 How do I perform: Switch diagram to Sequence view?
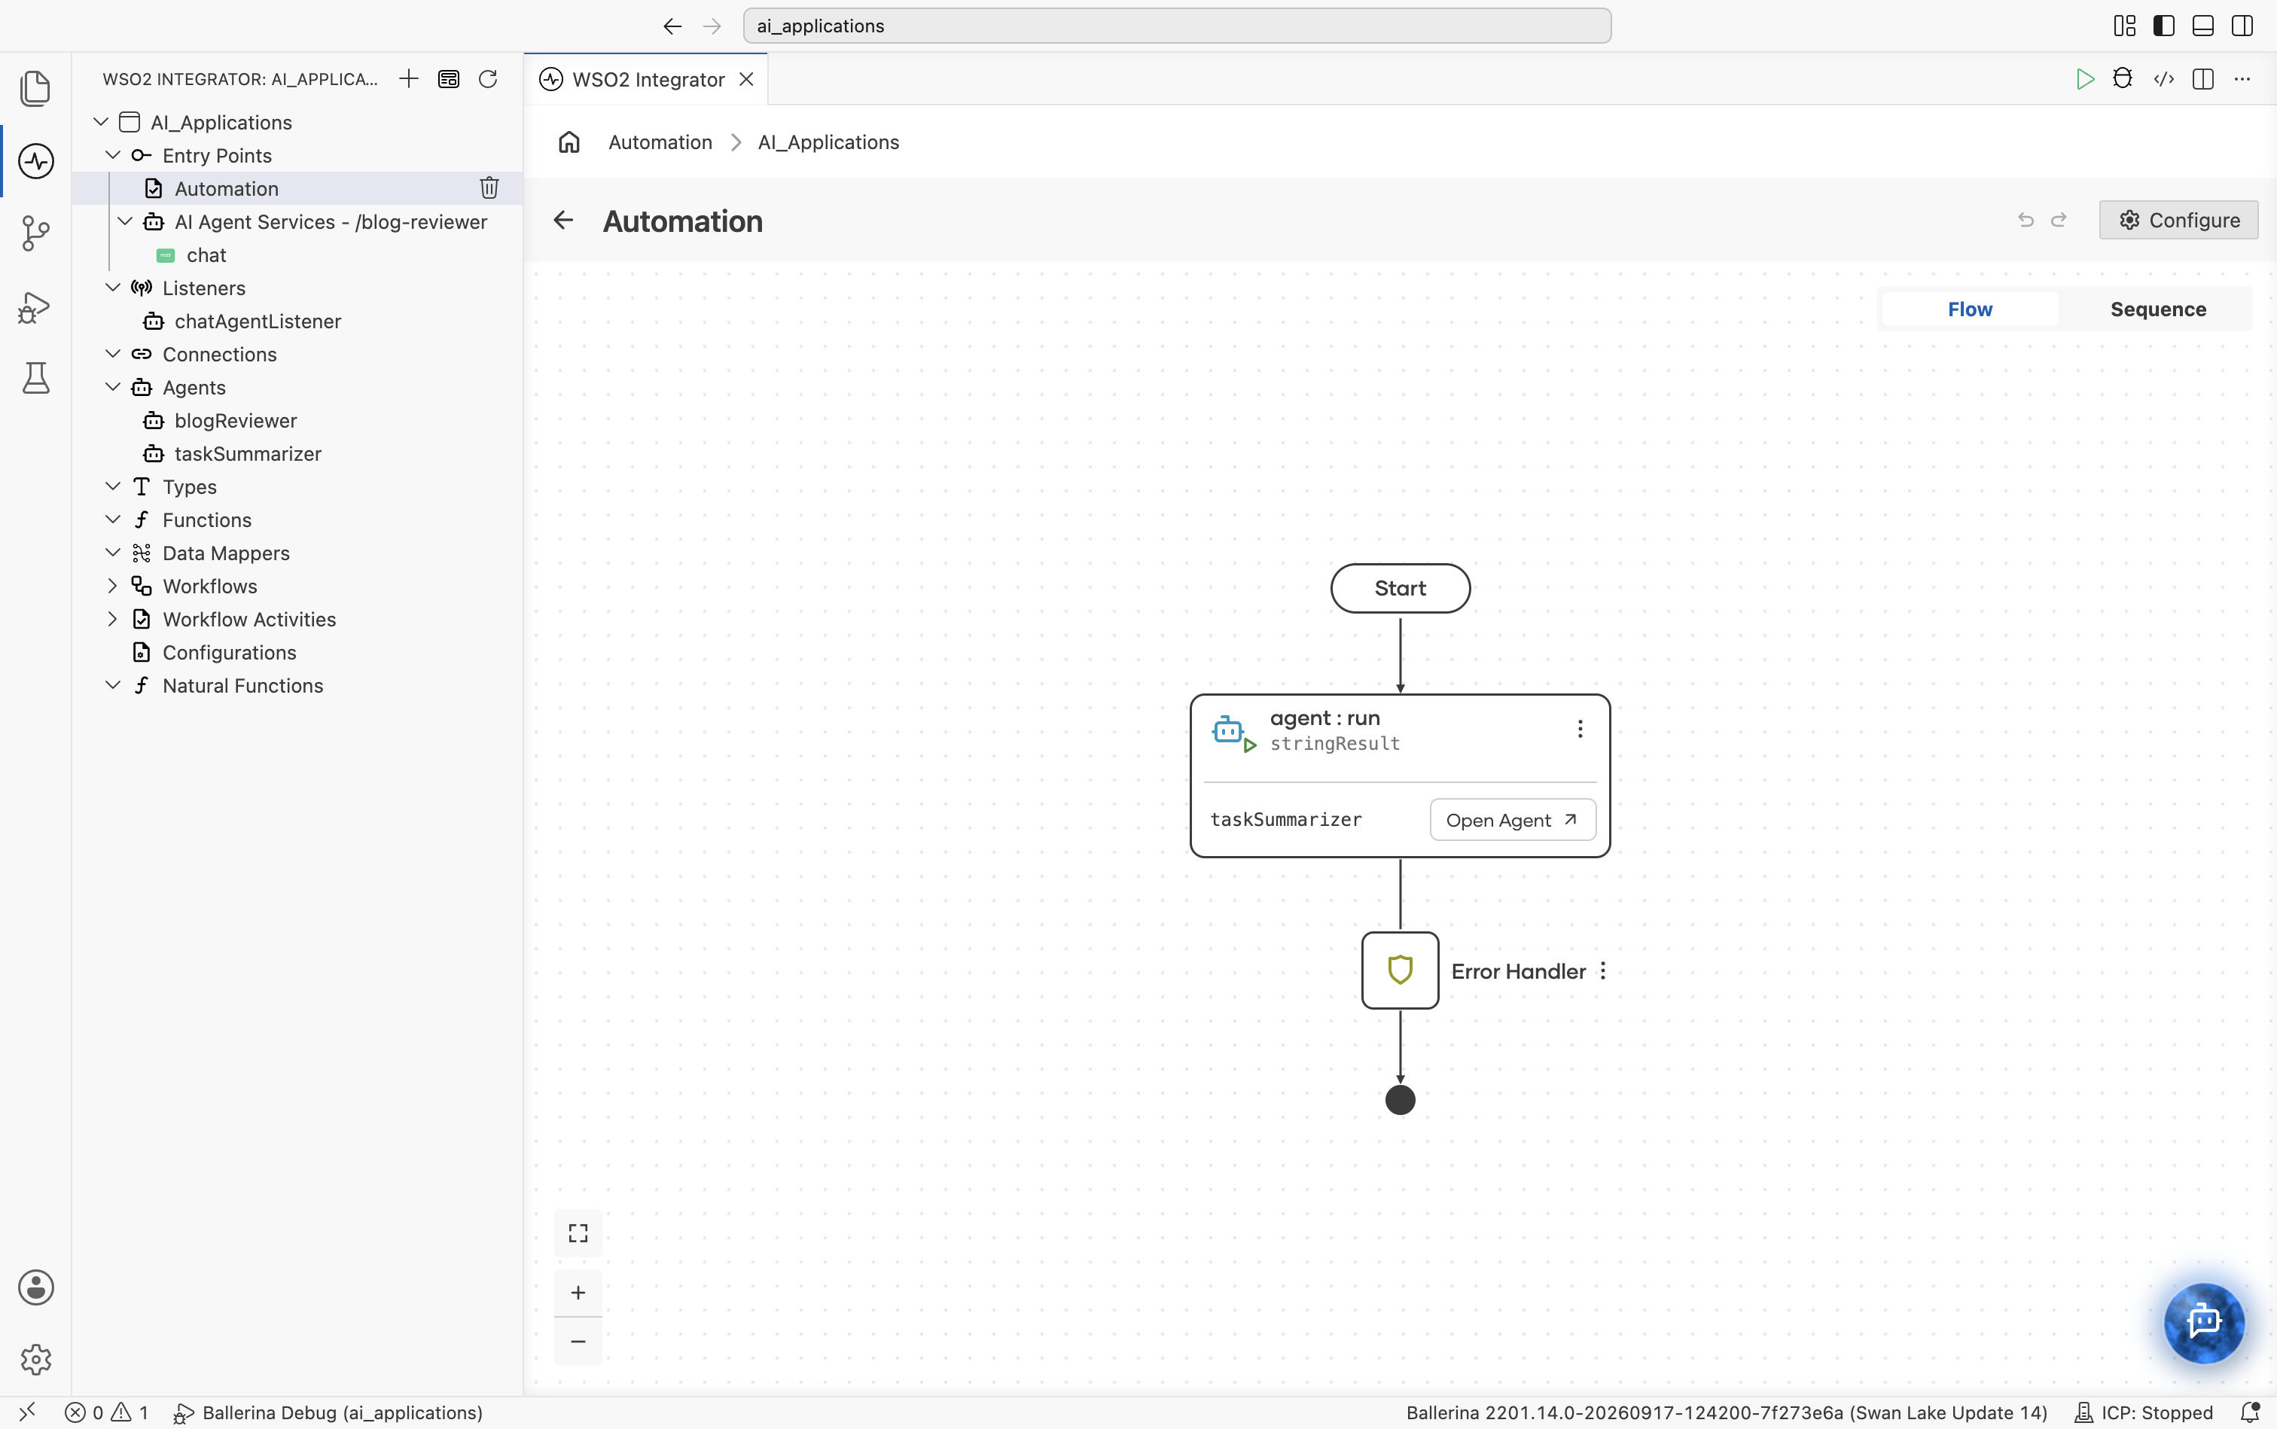(x=2158, y=309)
